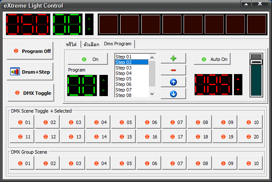Move step down with blue down arrow
272x182 pixels.
tap(173, 94)
